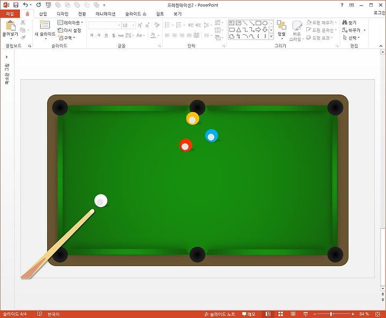
Task: Click the Format Painter brush icon
Action: [23, 37]
